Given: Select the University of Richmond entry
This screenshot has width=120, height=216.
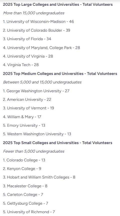Looking at the screenshot, I should coord(29,212).
